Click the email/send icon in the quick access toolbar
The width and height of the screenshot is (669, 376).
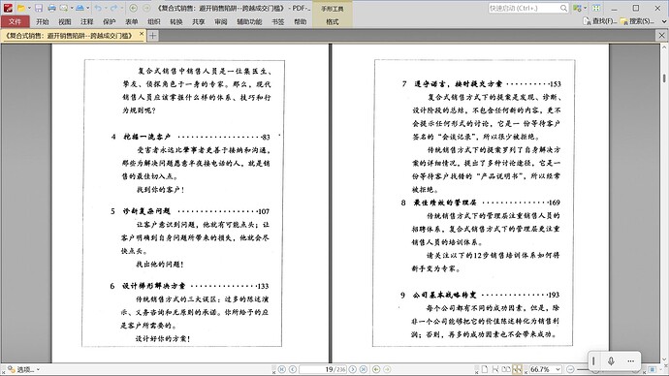click(64, 8)
